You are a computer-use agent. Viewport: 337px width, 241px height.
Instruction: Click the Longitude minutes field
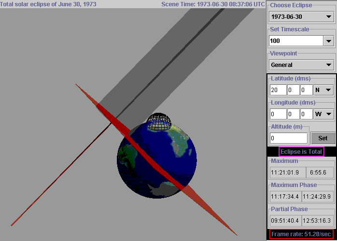coord(293,114)
